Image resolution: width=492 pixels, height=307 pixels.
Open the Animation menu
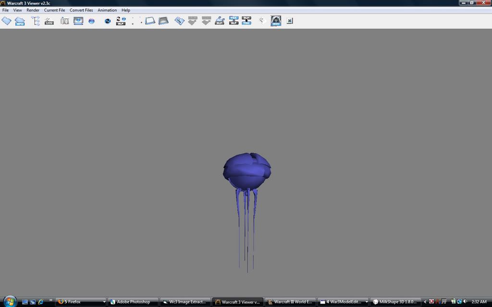point(107,10)
